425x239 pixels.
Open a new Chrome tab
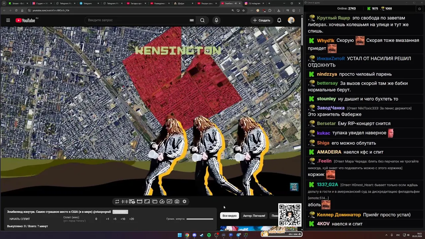pos(269,3)
